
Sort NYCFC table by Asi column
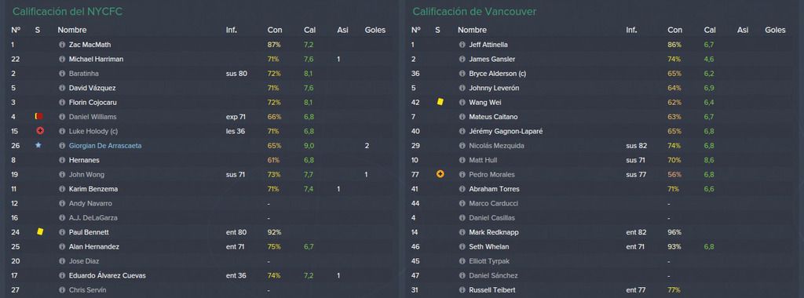(x=342, y=31)
